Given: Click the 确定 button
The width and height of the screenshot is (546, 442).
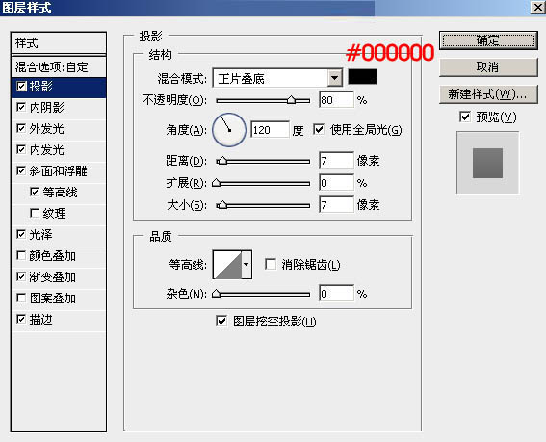Looking at the screenshot, I should 488,40.
